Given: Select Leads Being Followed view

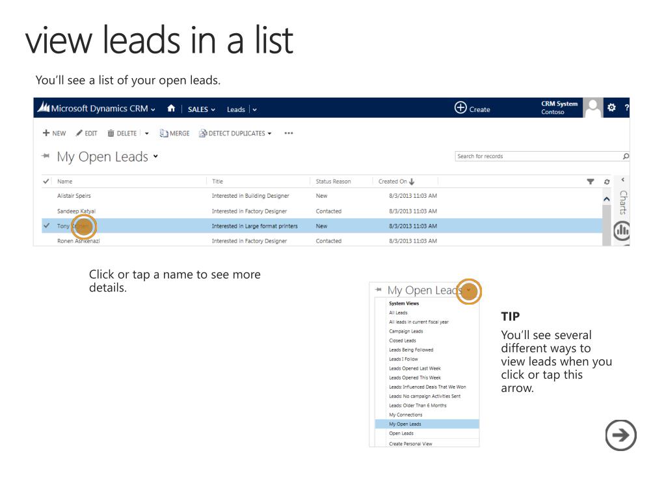Looking at the screenshot, I should tap(411, 350).
